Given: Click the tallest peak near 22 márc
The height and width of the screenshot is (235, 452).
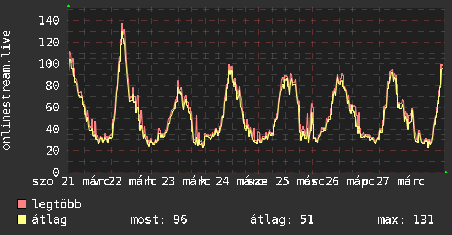Looking at the screenshot, I should (122, 25).
